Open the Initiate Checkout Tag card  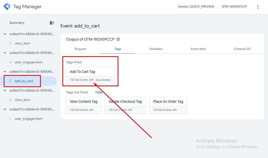[125, 105]
